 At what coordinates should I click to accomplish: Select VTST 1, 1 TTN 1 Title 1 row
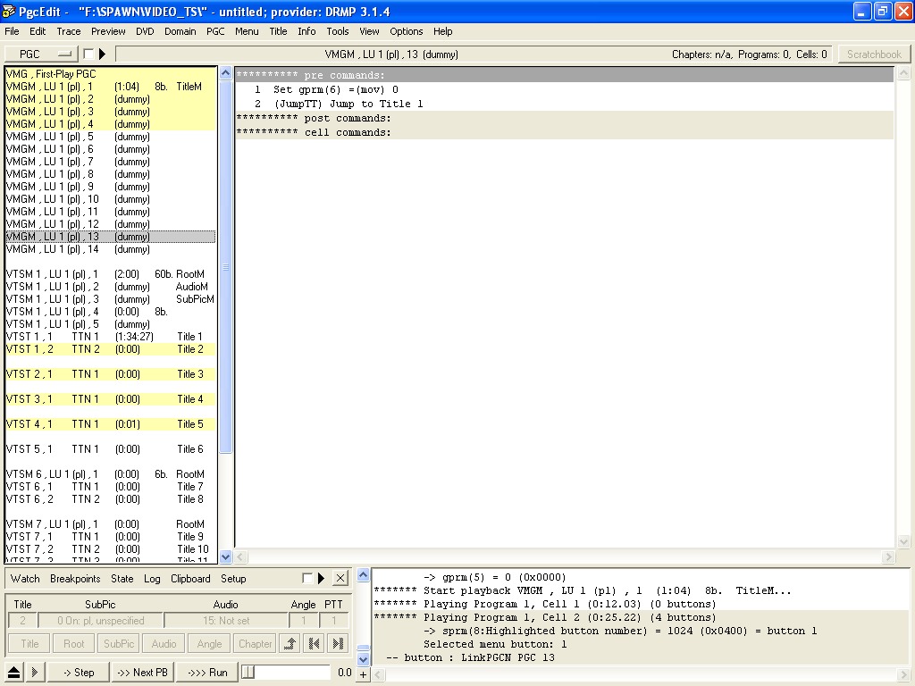pos(110,337)
